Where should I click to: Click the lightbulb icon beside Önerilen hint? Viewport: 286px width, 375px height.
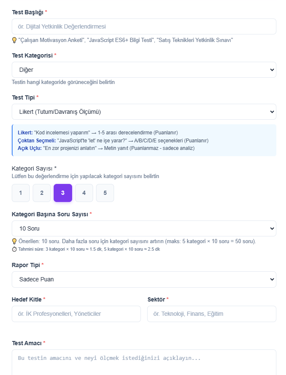(x=14, y=241)
